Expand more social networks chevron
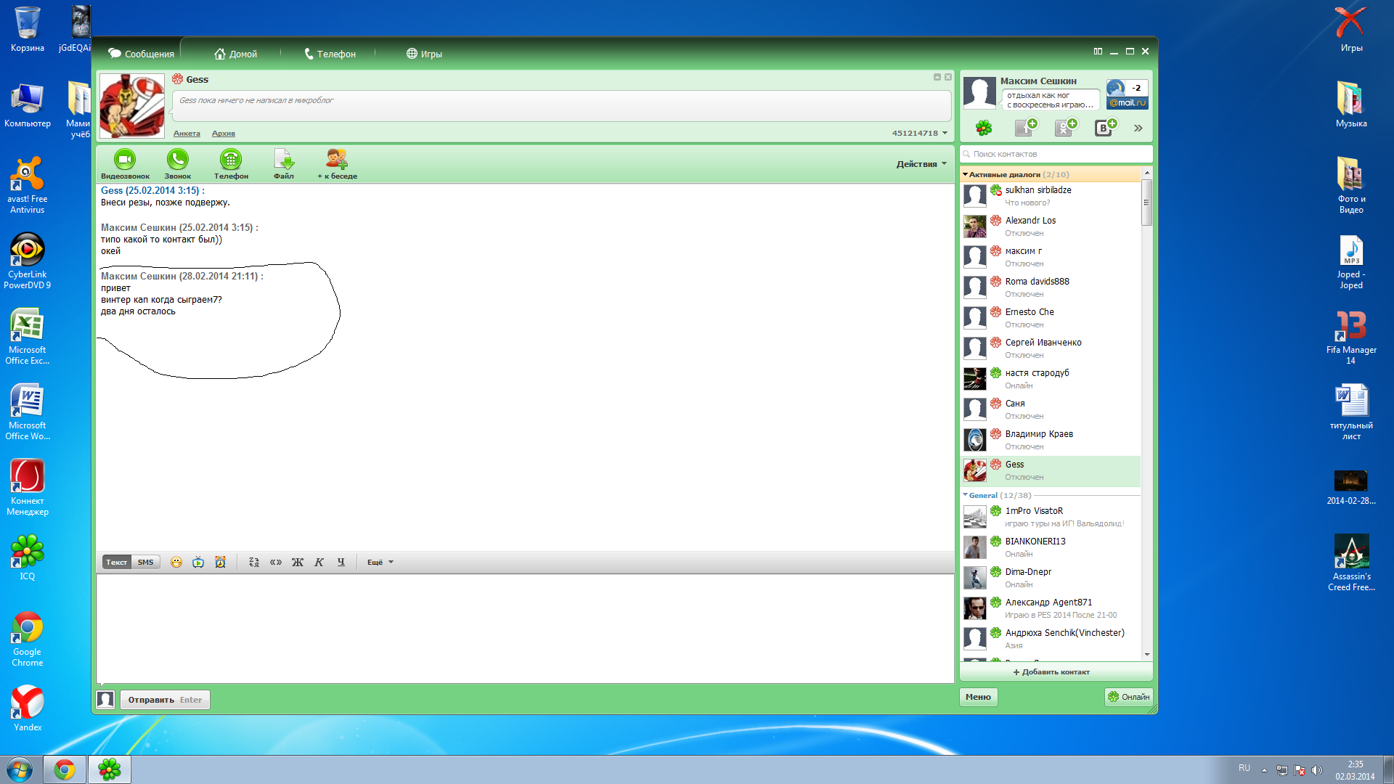This screenshot has height=784, width=1394. (1138, 128)
